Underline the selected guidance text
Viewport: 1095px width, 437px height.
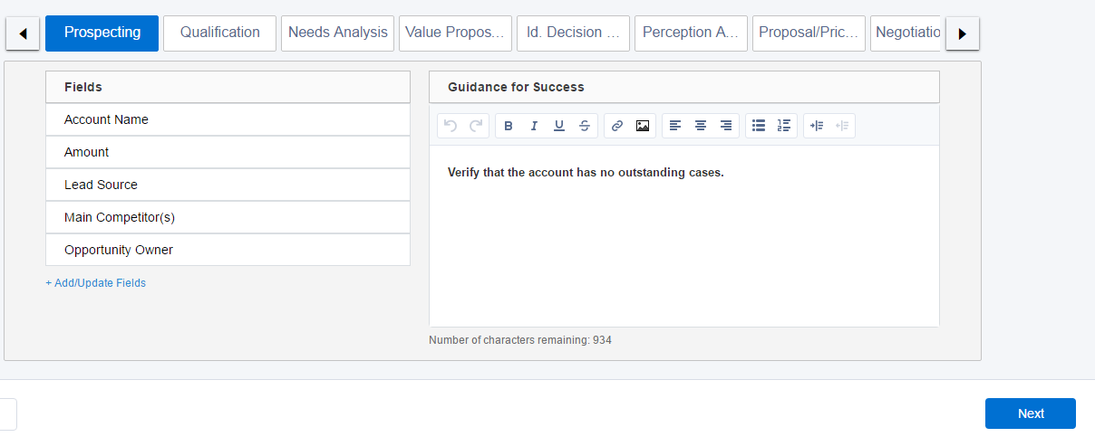[x=559, y=126]
